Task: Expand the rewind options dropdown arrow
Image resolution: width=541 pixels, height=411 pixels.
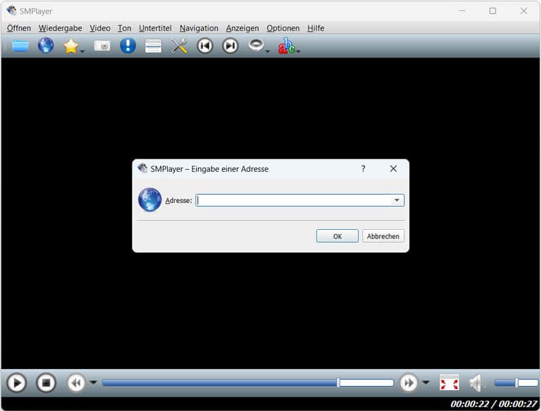Action: click(x=93, y=383)
